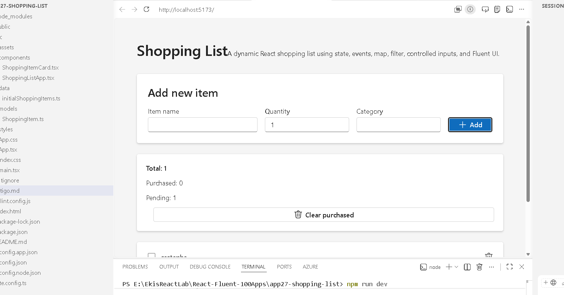The width and height of the screenshot is (564, 295).
Task: Collapse the data folder
Action: (x=5, y=88)
